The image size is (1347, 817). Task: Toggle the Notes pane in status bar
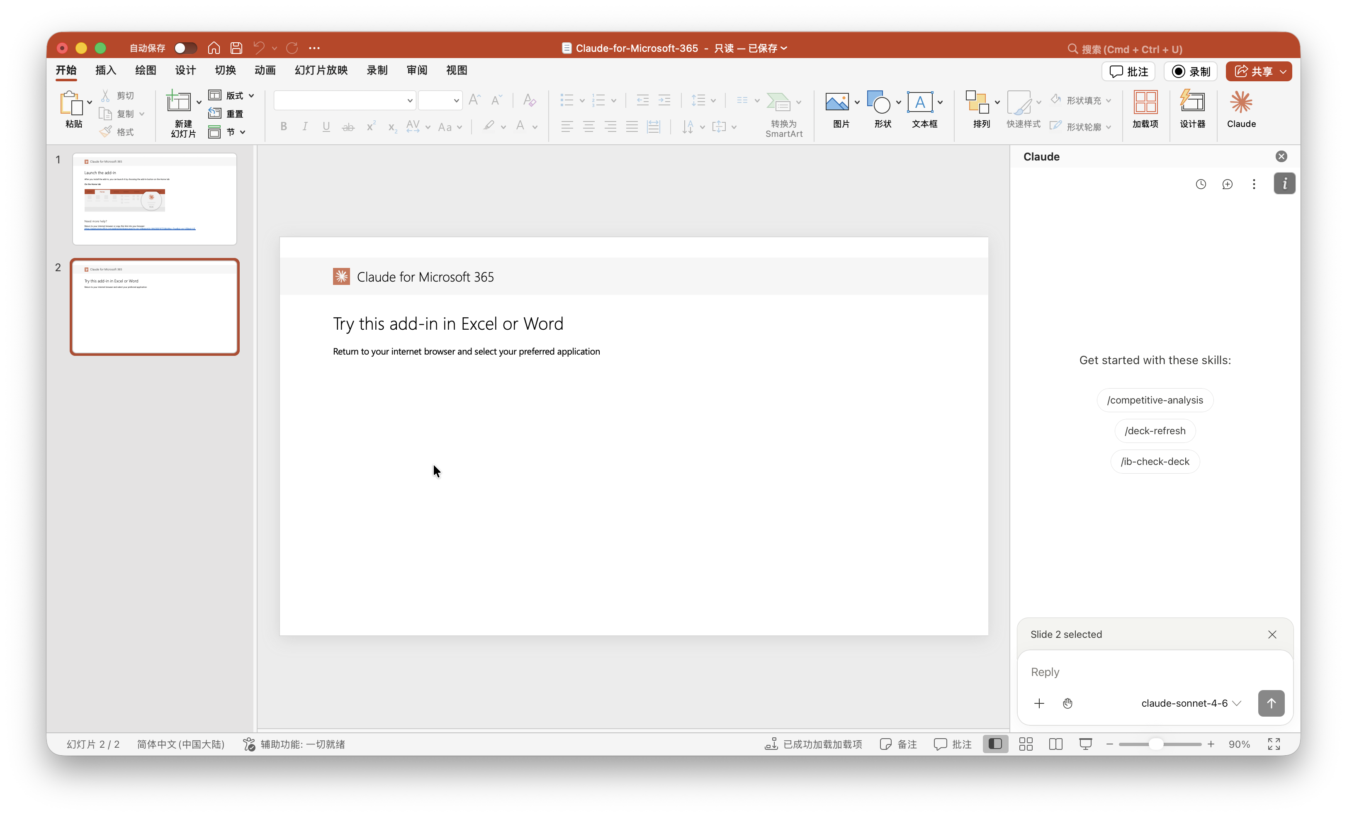pyautogui.click(x=898, y=744)
